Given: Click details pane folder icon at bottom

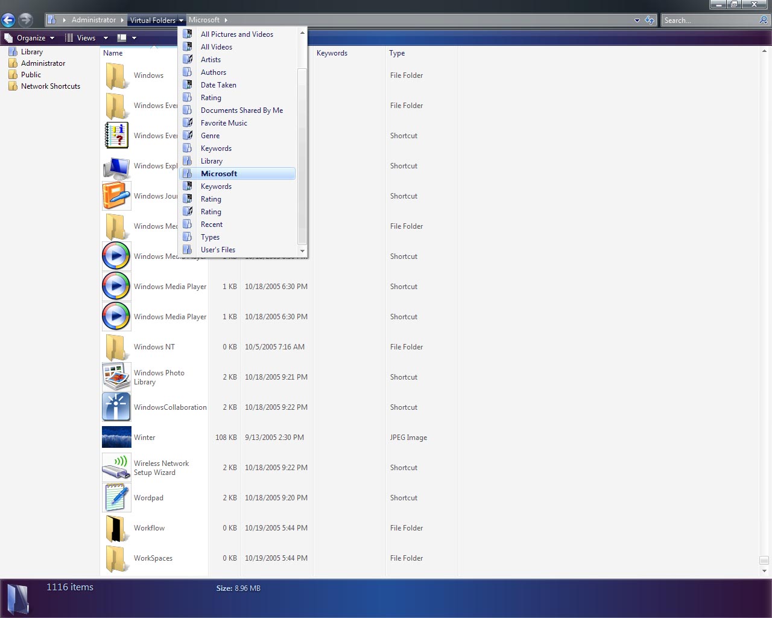Looking at the screenshot, I should 18,598.
